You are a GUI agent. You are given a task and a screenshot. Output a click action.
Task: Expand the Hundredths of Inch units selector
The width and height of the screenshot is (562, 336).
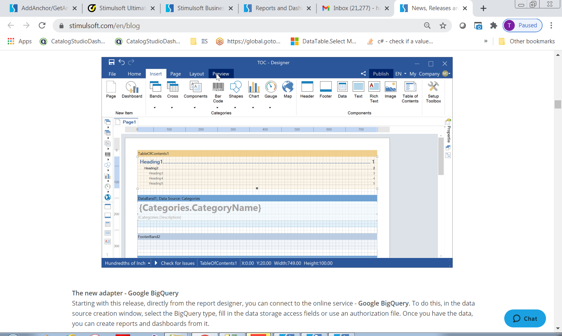(x=127, y=263)
